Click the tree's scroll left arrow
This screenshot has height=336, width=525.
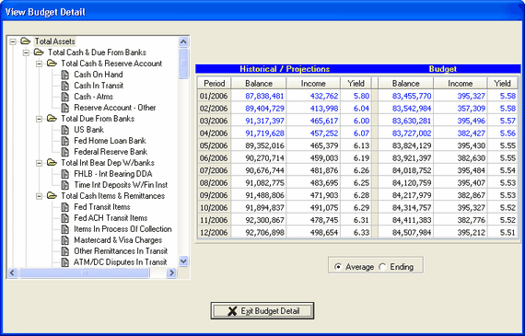pos(12,272)
